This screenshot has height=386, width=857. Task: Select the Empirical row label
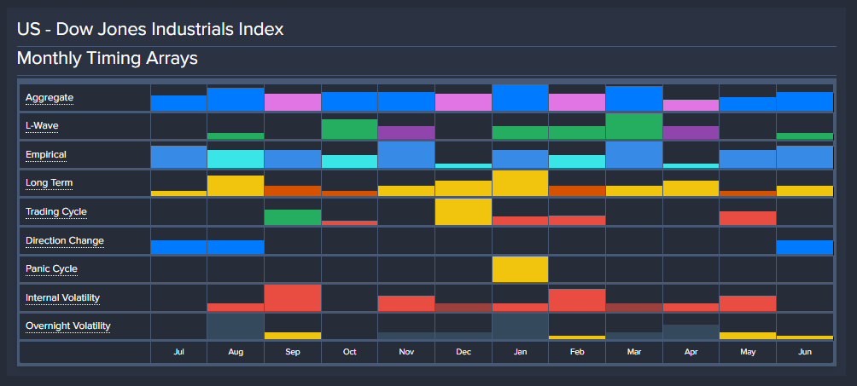coord(46,155)
